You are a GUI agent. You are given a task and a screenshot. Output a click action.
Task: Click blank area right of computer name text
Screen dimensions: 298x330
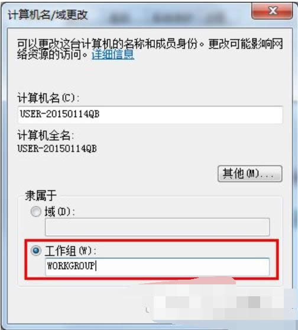pyautogui.click(x=190, y=114)
